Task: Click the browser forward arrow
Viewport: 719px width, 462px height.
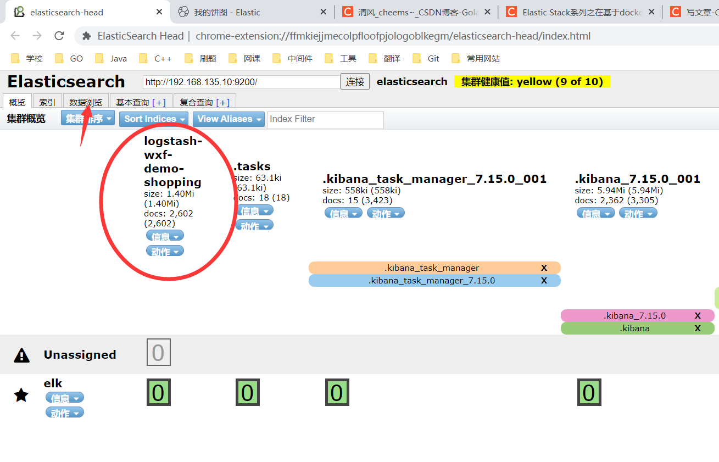Action: (37, 36)
